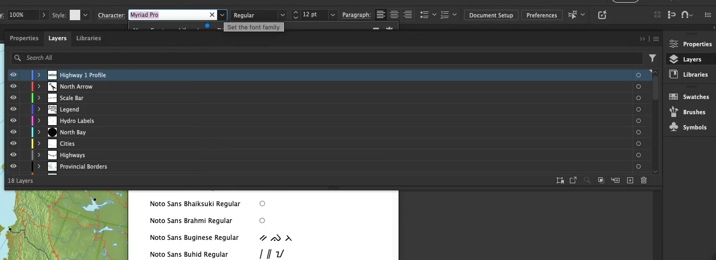Click the blue color bar of Highway 1 Profile
This screenshot has width=716, height=260.
pyautogui.click(x=32, y=75)
